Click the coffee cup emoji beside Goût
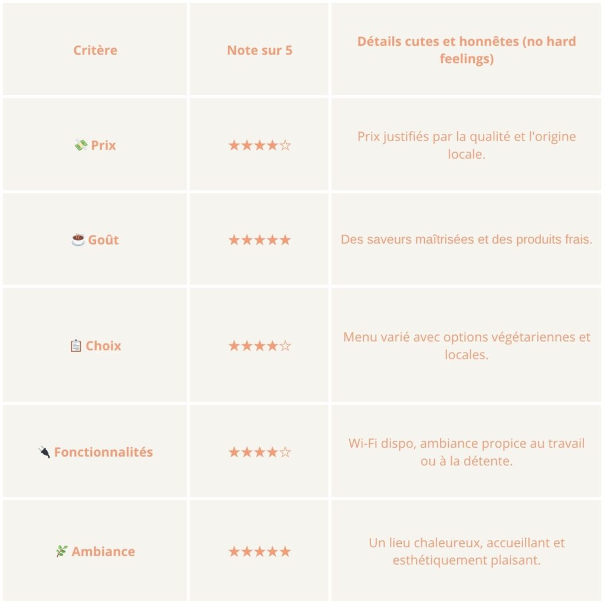The height and width of the screenshot is (604, 604). [x=78, y=239]
